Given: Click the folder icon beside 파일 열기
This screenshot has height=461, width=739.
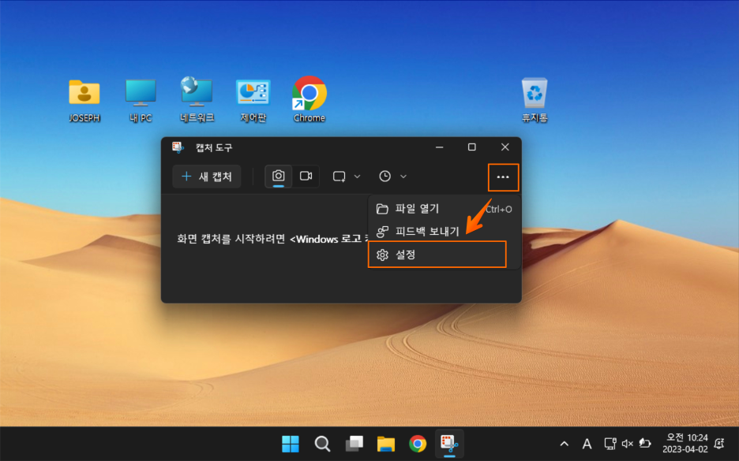Looking at the screenshot, I should 382,209.
